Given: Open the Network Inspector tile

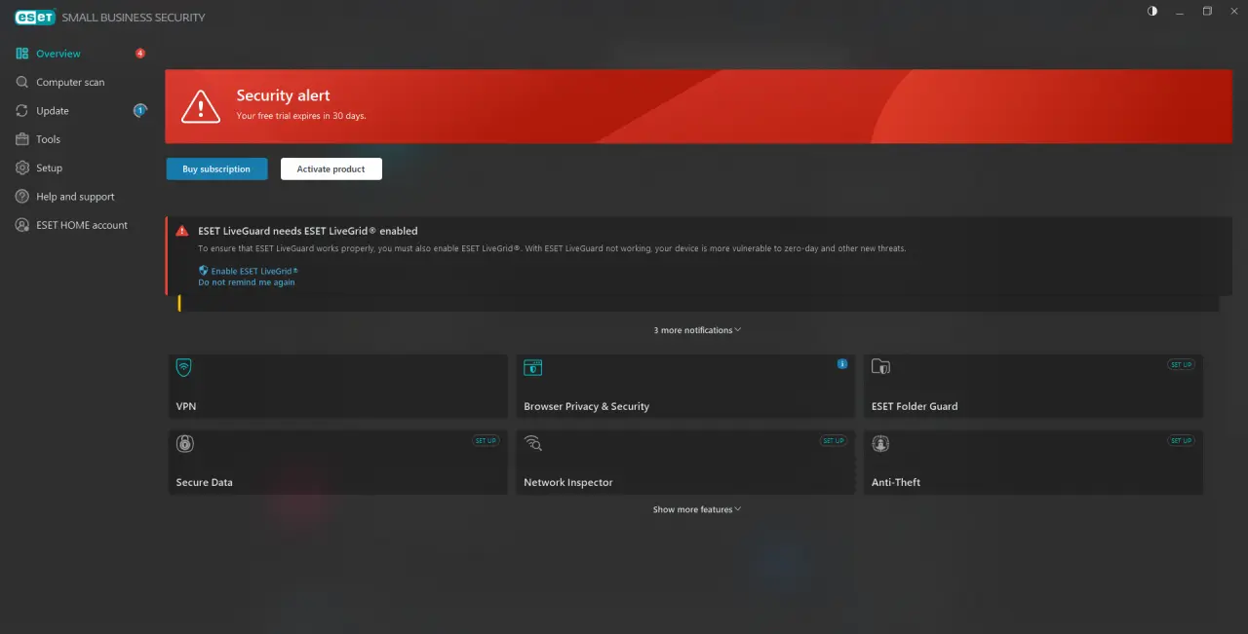Looking at the screenshot, I should [x=685, y=463].
